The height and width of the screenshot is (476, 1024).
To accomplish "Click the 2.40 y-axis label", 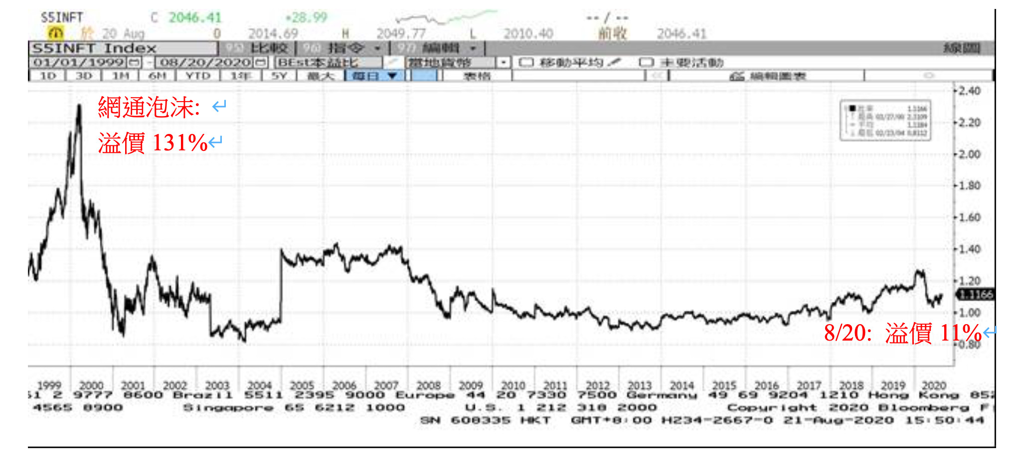I will click(970, 91).
